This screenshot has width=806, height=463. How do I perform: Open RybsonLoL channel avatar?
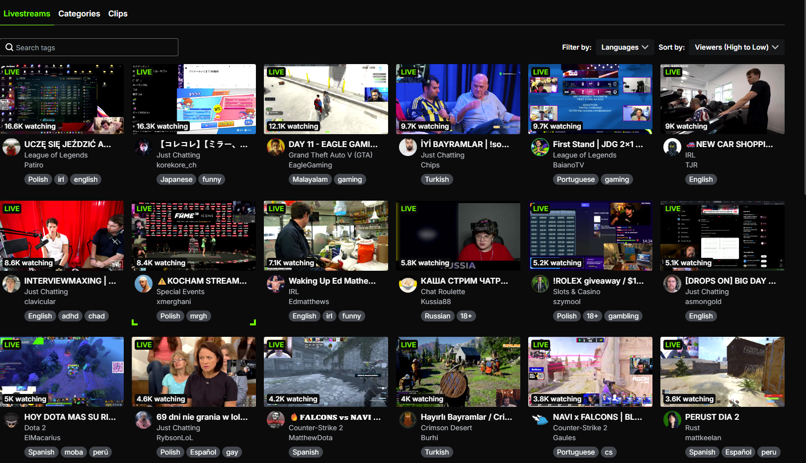pyautogui.click(x=144, y=420)
